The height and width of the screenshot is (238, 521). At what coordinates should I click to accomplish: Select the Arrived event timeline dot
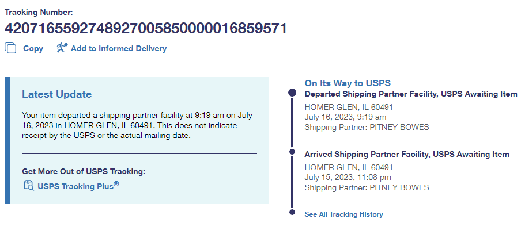pos(292,153)
